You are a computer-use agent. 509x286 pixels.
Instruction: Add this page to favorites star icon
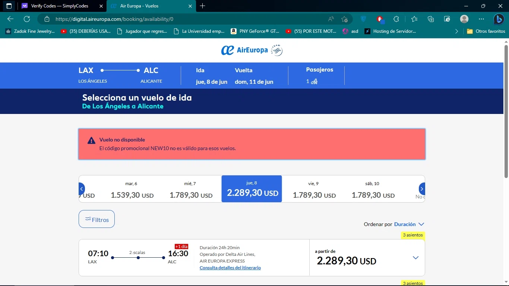tap(344, 19)
